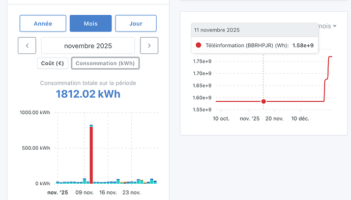Click the 1812.02 kWh total value
Viewport: 351px width, 200px height.
88,94
